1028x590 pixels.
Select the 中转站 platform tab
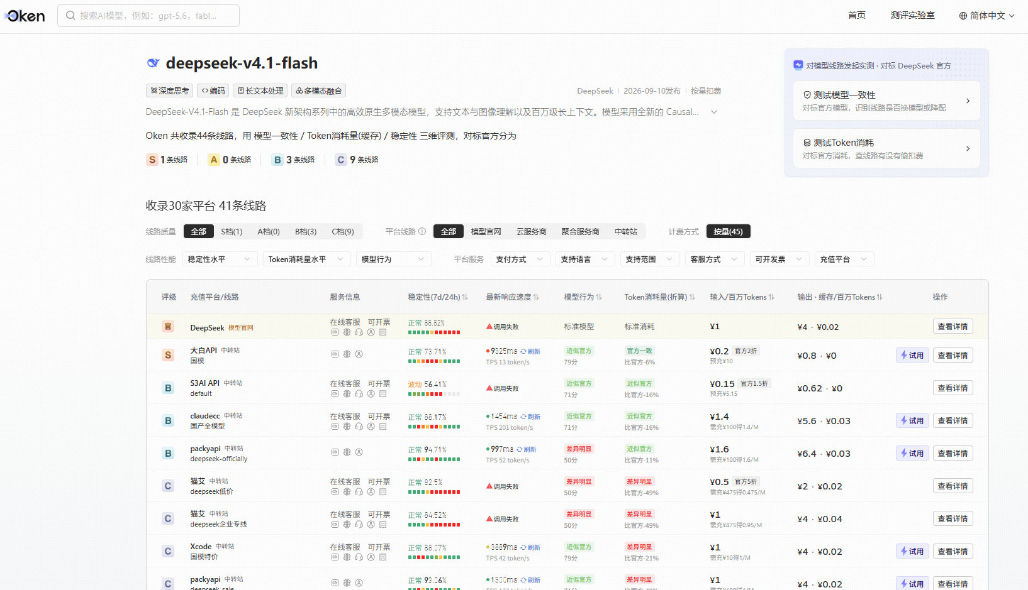[x=626, y=231]
